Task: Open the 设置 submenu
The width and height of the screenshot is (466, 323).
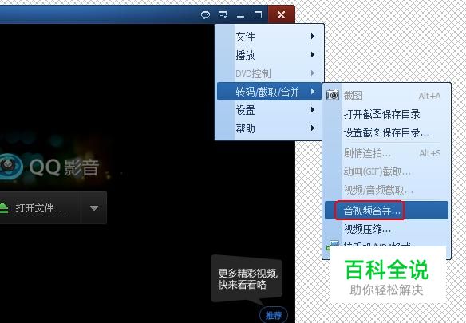Action: point(269,110)
